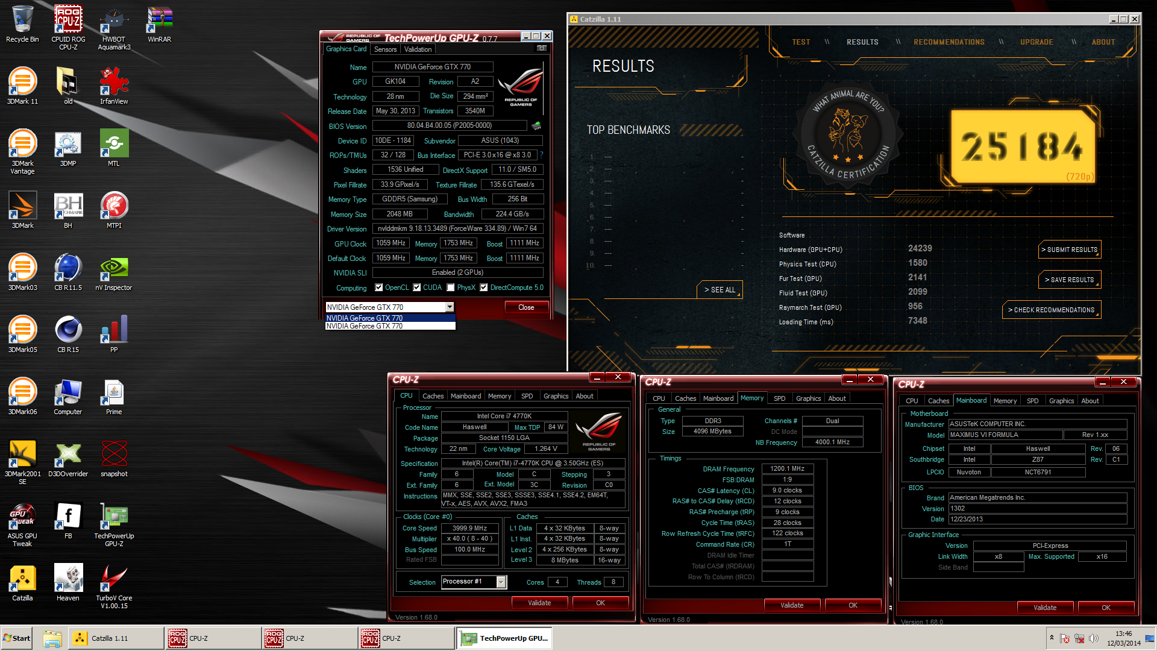Toggle CUDA checkbox in GPU-Z
This screenshot has width=1157, height=651.
pyautogui.click(x=417, y=288)
